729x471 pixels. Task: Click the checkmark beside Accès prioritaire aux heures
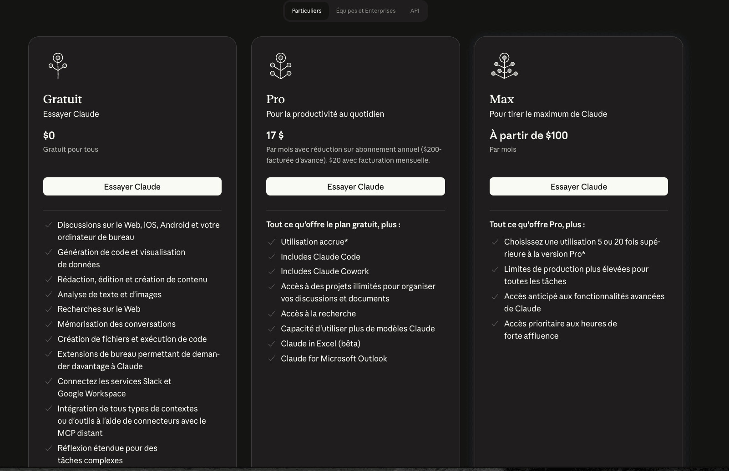pyautogui.click(x=495, y=323)
